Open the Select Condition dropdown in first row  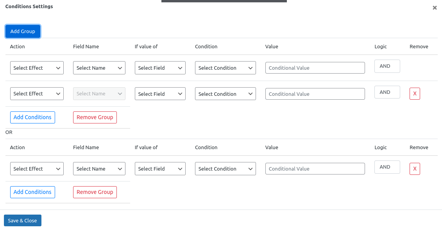point(225,67)
